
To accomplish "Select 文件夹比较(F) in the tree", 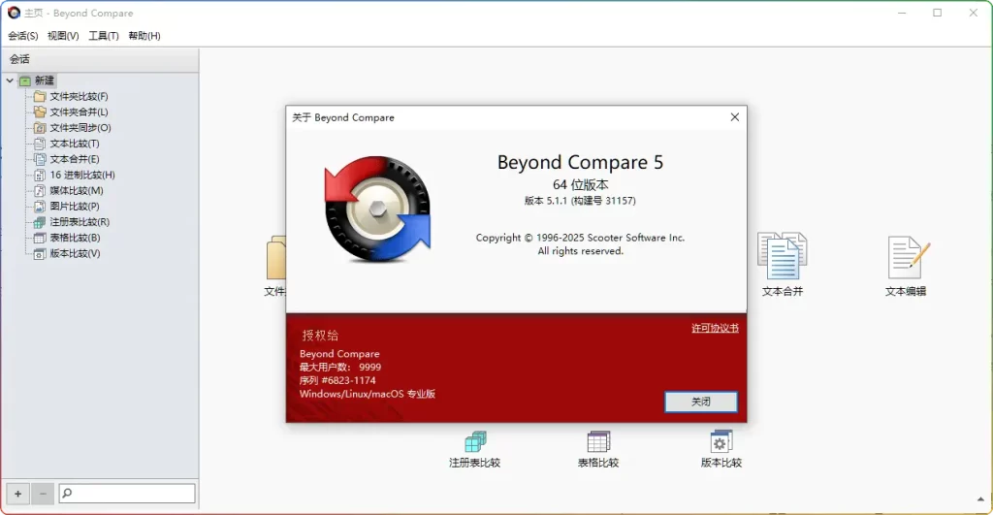I will (x=80, y=96).
